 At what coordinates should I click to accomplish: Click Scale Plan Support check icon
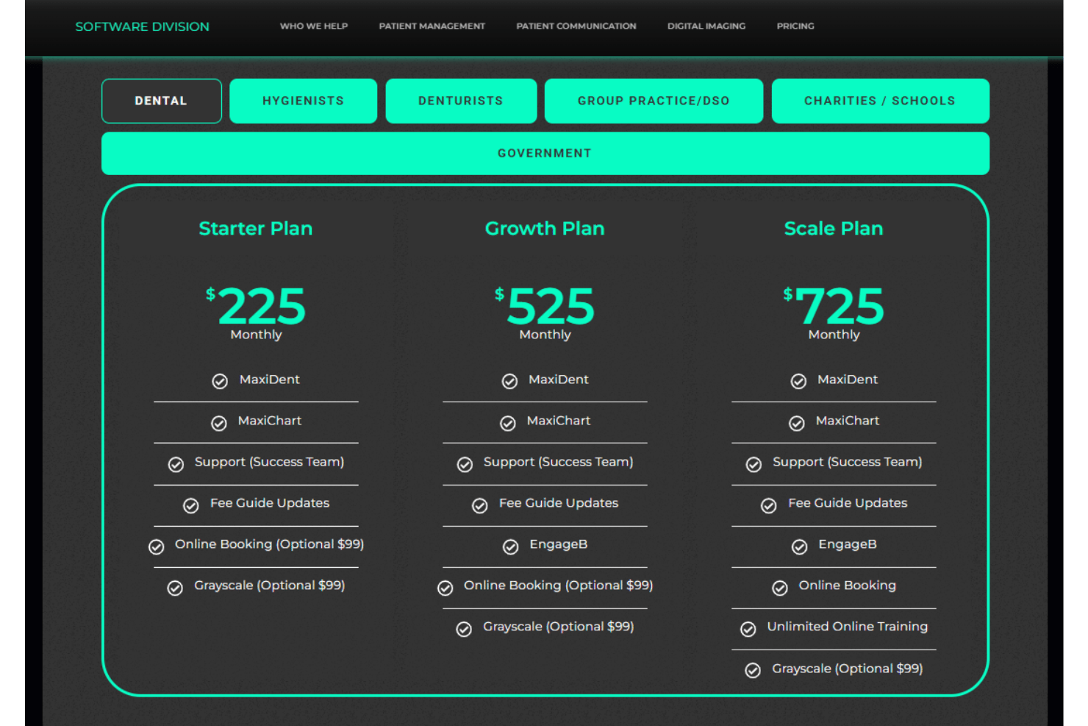[x=754, y=464]
